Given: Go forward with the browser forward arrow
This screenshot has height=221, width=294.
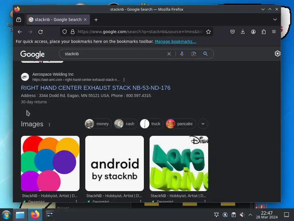Looking at the screenshot, I should pyautogui.click(x=30, y=32).
